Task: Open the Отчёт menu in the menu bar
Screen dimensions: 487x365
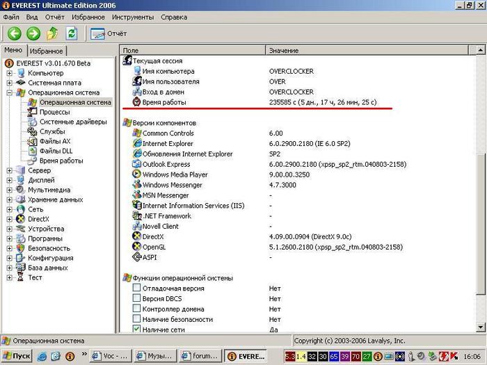Action: click(55, 17)
